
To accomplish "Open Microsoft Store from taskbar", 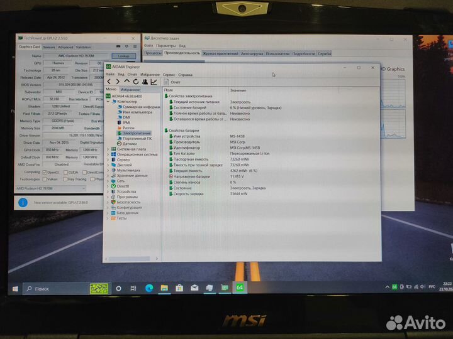I will pos(179,288).
